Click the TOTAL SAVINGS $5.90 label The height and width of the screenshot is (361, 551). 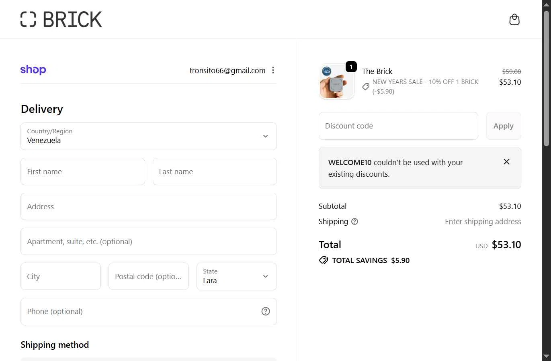[x=371, y=260]
